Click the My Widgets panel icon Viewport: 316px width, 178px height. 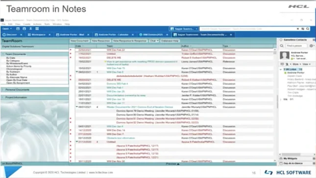coord(281,158)
